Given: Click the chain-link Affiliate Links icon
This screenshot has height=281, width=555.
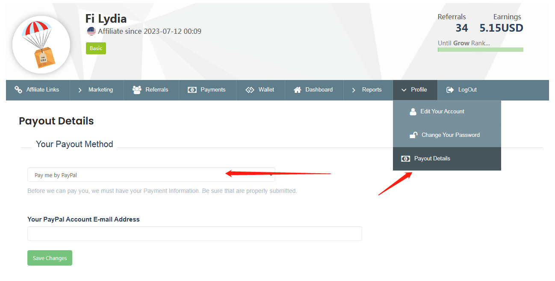Looking at the screenshot, I should 18,90.
